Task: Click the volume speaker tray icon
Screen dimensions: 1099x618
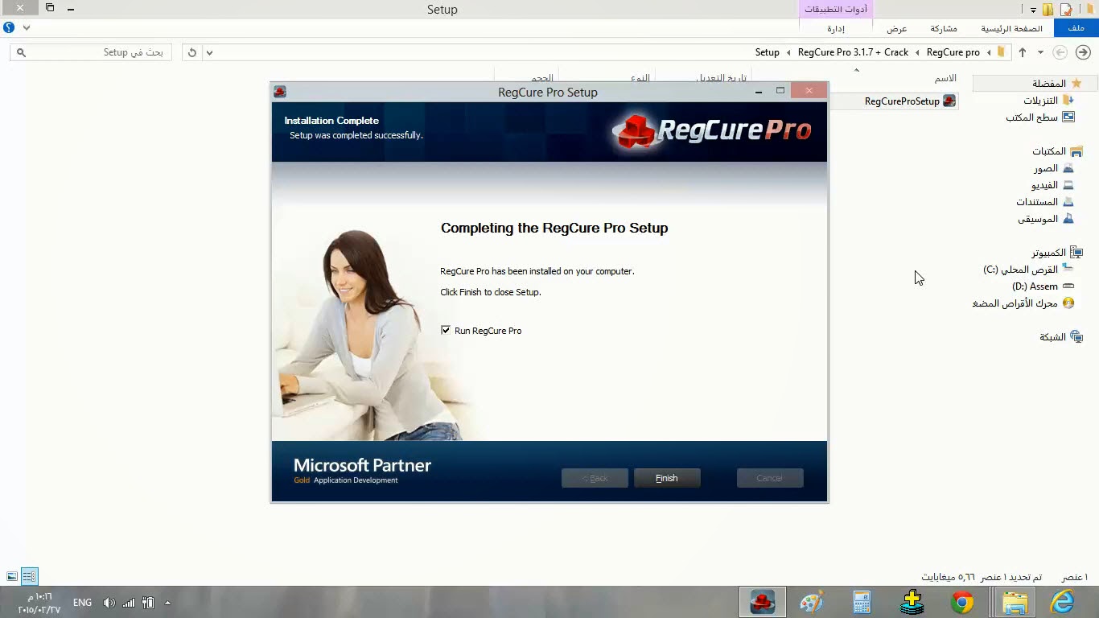Action: point(109,603)
